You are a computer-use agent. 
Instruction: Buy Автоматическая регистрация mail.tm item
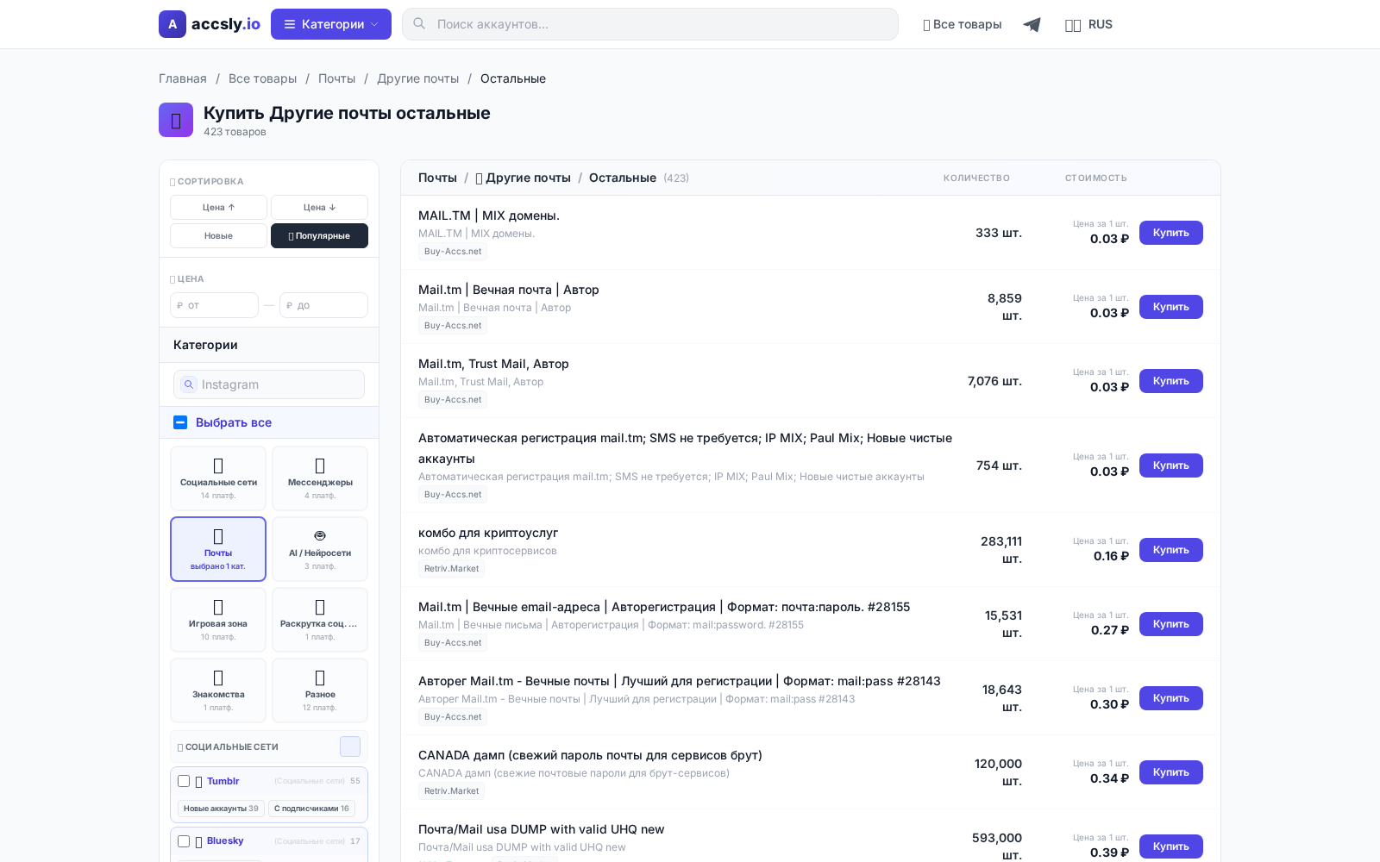pos(1170,465)
